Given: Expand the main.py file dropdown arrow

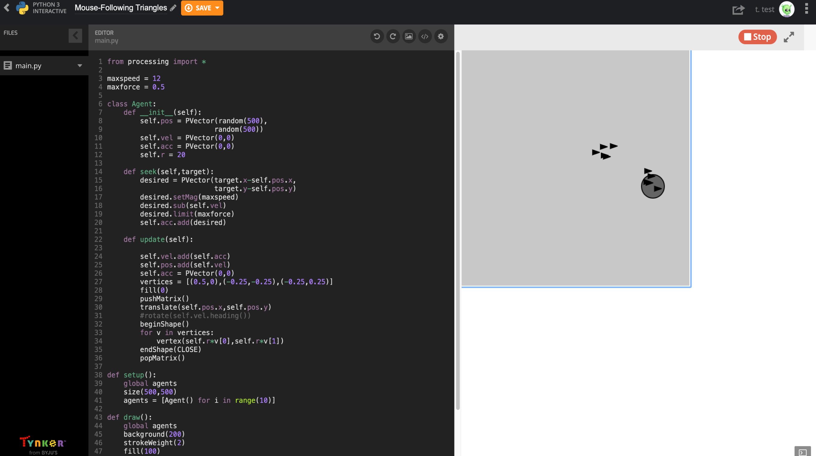Looking at the screenshot, I should pos(80,66).
